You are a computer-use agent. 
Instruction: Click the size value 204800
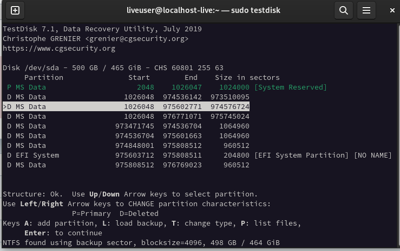click(237, 155)
